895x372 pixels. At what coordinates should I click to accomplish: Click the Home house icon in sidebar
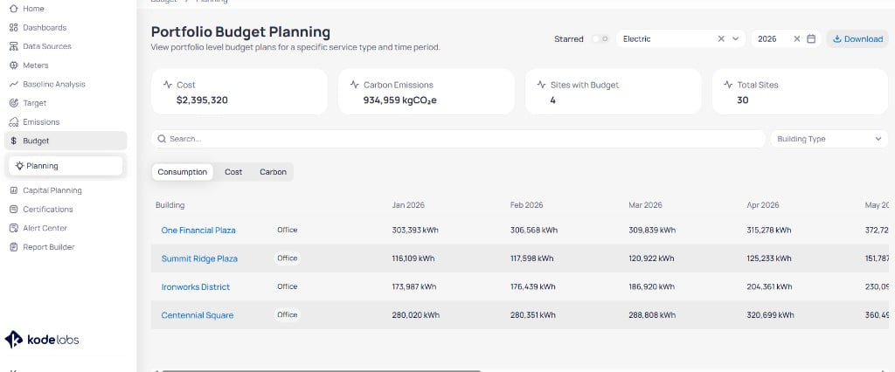point(14,9)
